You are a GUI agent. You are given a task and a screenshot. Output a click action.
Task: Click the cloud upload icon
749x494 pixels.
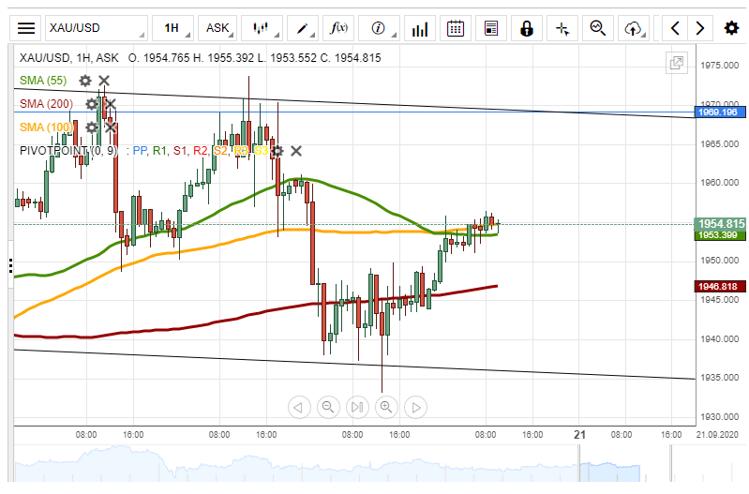(x=634, y=28)
